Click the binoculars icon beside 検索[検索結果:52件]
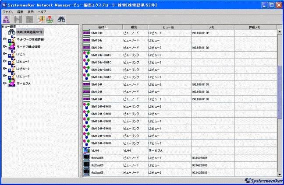The image size is (284, 185). click(11, 32)
